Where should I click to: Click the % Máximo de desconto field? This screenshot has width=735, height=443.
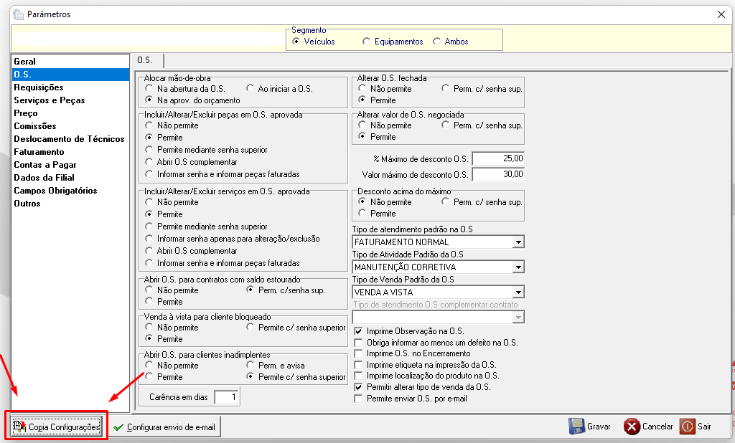point(498,158)
